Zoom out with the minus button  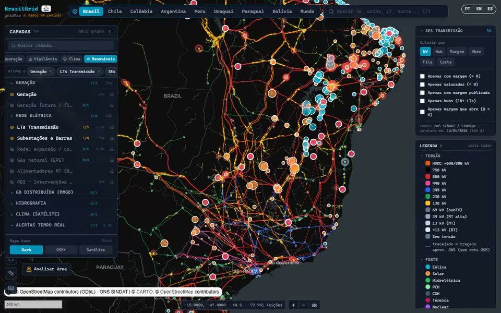pyautogui.click(x=303, y=305)
